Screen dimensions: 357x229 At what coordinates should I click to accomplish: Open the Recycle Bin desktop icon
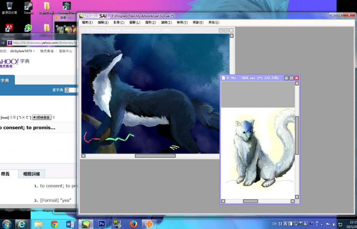[x=9, y=8]
